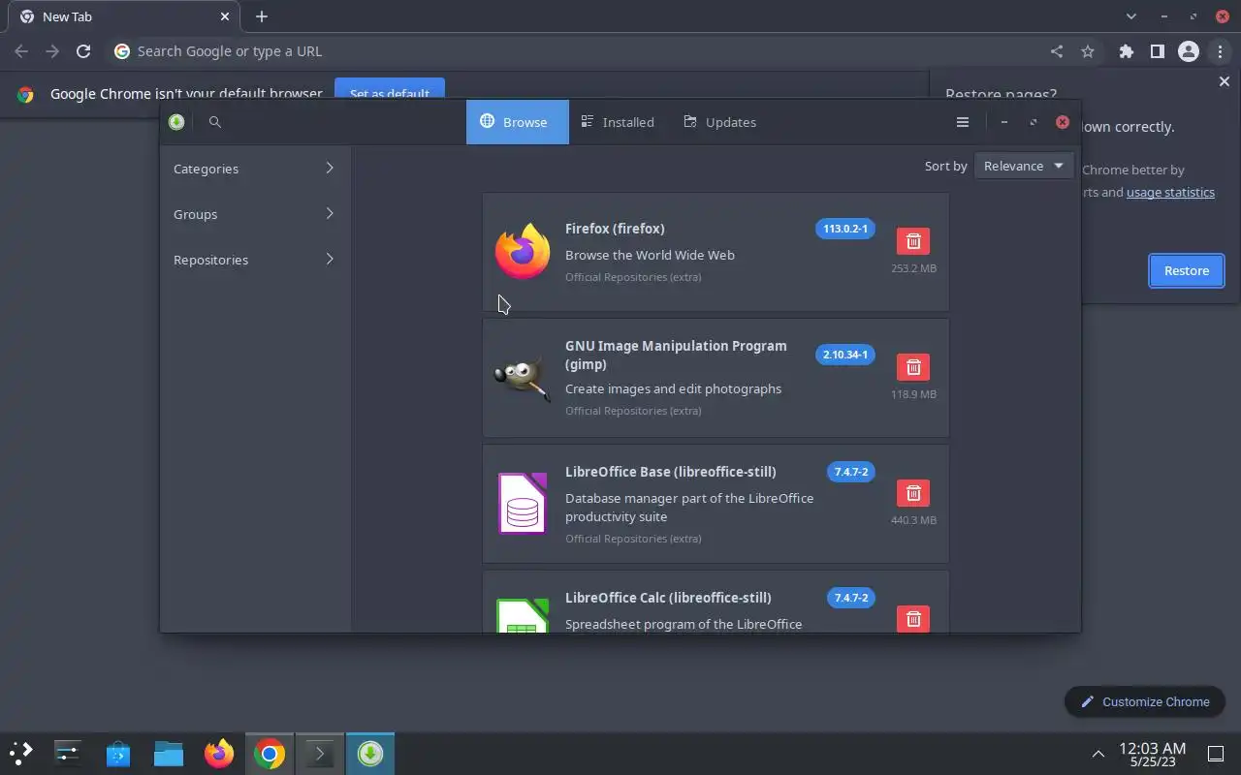Open the search icon in package manager
This screenshot has height=775, width=1241.
(215, 122)
